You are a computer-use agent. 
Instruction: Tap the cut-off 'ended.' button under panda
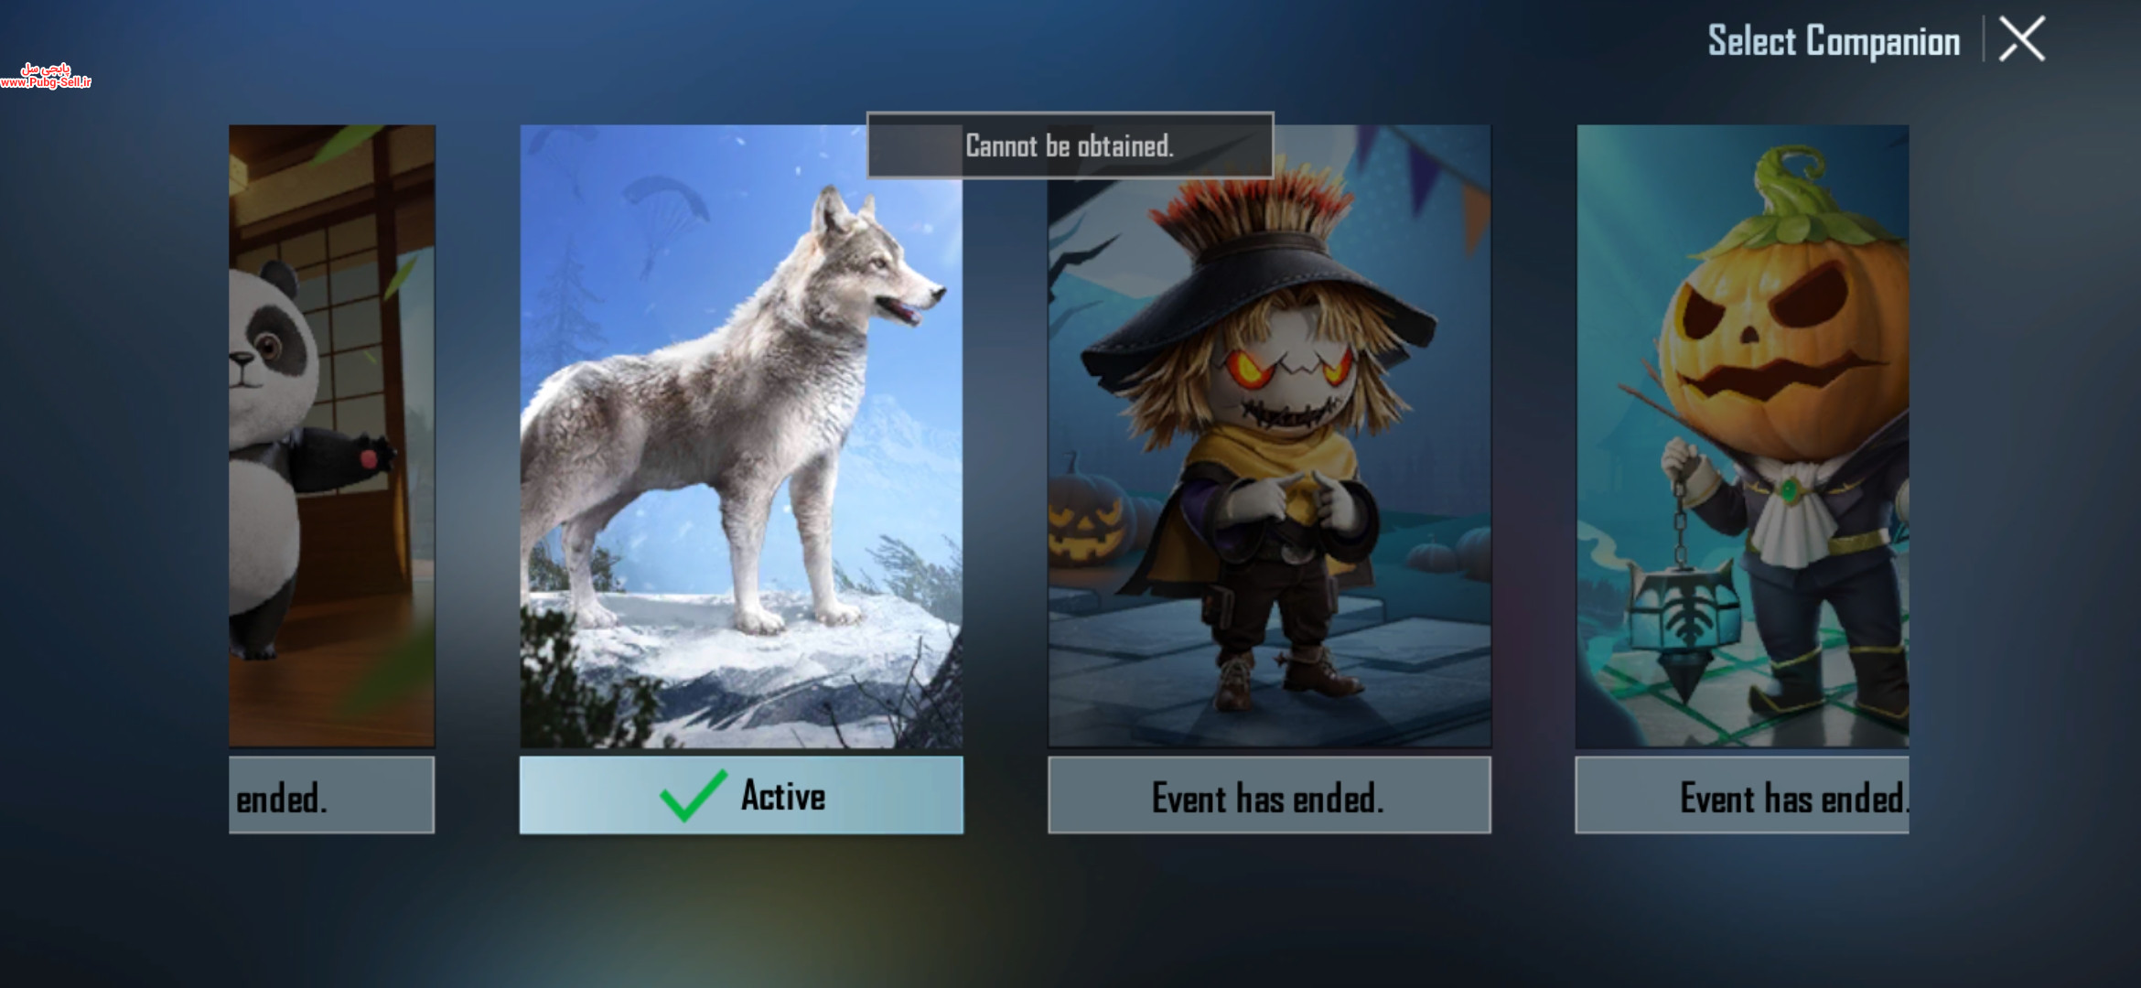(x=332, y=795)
